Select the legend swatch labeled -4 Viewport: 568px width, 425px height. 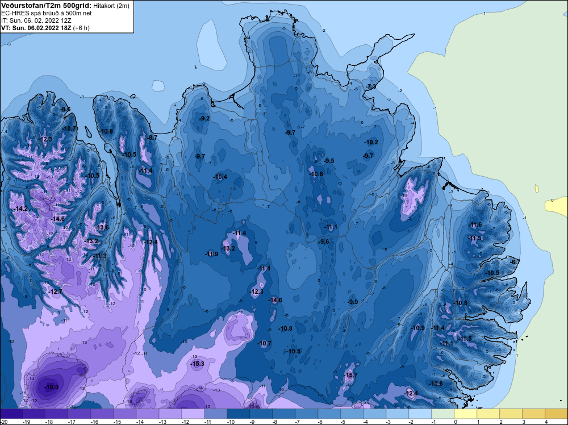pyautogui.click(x=374, y=414)
